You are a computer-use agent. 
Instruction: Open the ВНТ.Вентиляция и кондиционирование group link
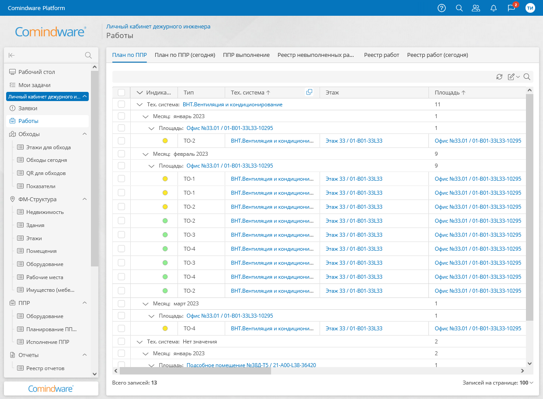coord(232,105)
